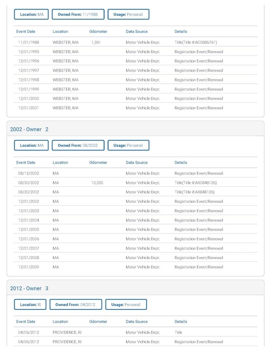Select Title #AX0848136 detail entry

point(196,183)
